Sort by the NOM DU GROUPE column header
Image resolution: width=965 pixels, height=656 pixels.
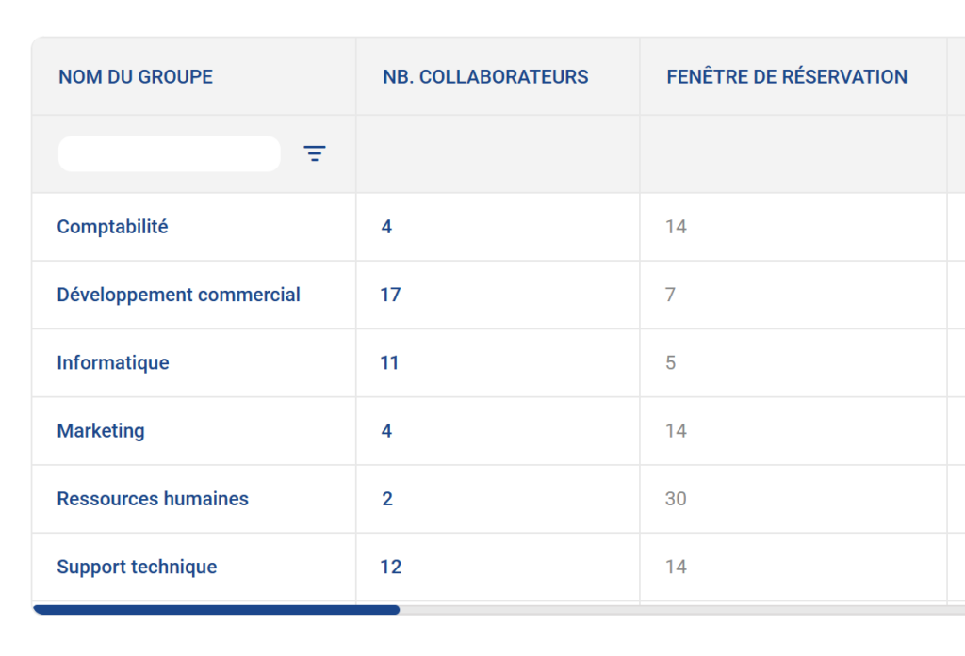click(x=135, y=76)
